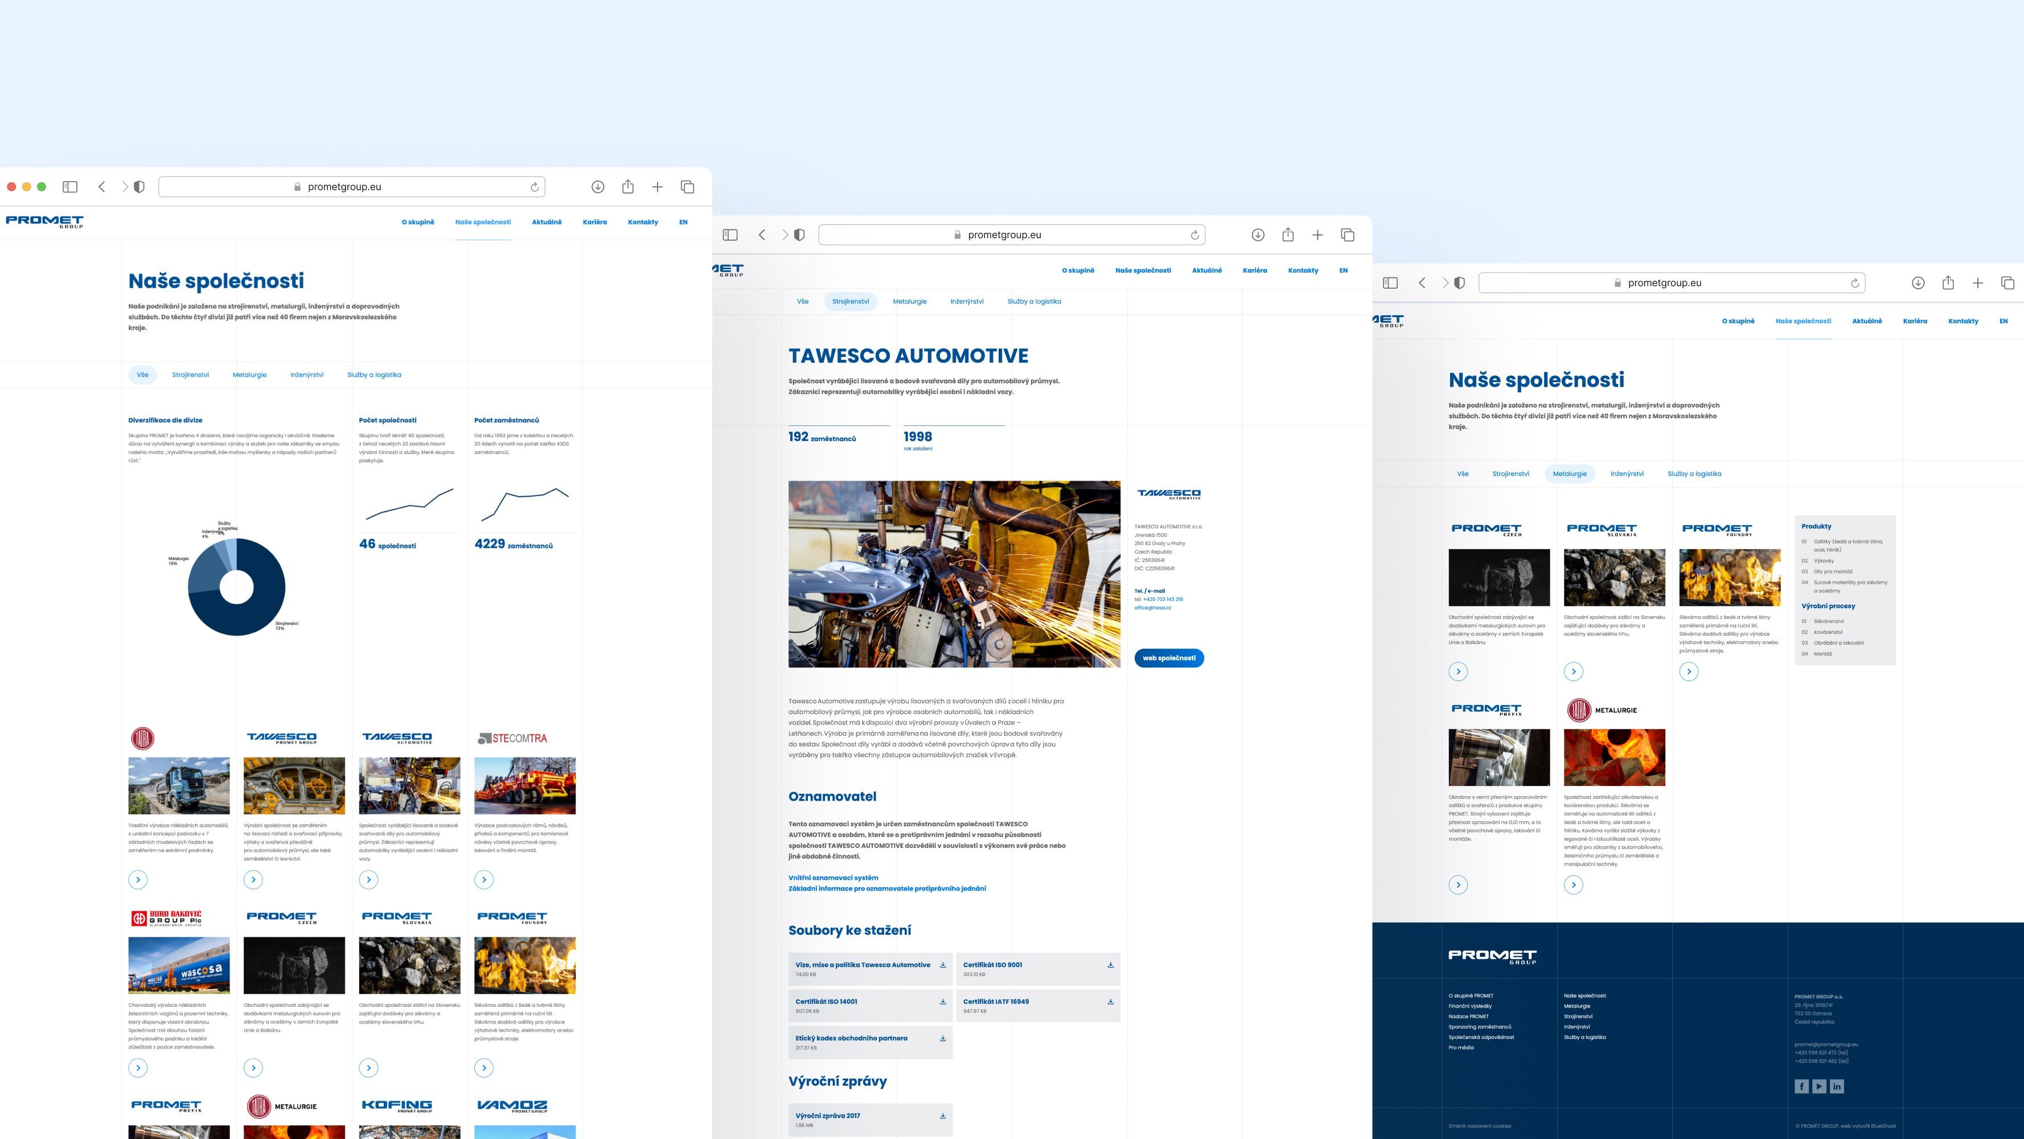Open Nadace PROMET footer link

pos(1468,1017)
